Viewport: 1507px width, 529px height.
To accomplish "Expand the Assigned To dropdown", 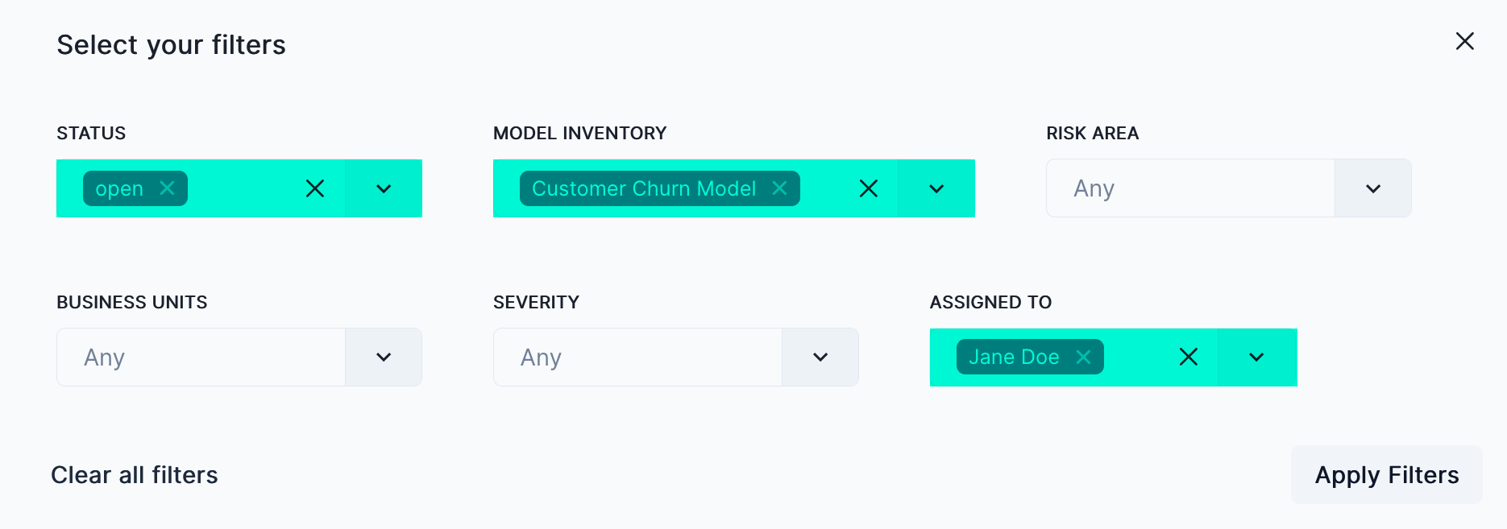I will click(1255, 357).
